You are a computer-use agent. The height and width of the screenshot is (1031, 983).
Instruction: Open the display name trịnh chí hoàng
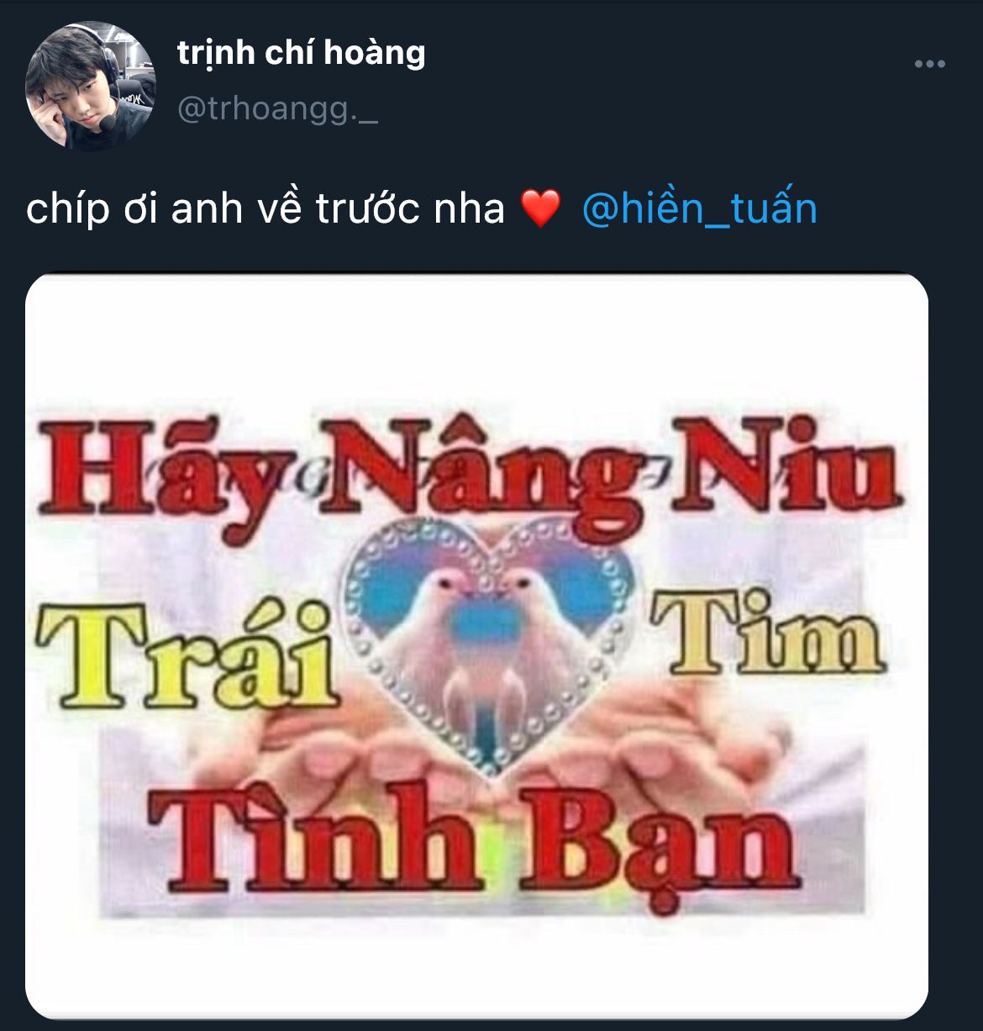point(302,53)
